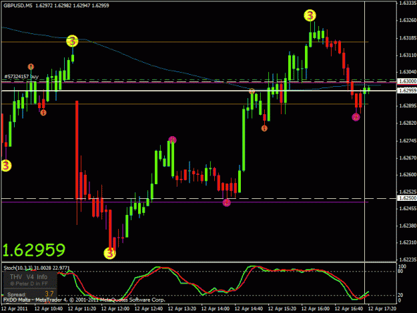Click the 1.62895 price scale label
This screenshot has height=313, width=417.
408,106
